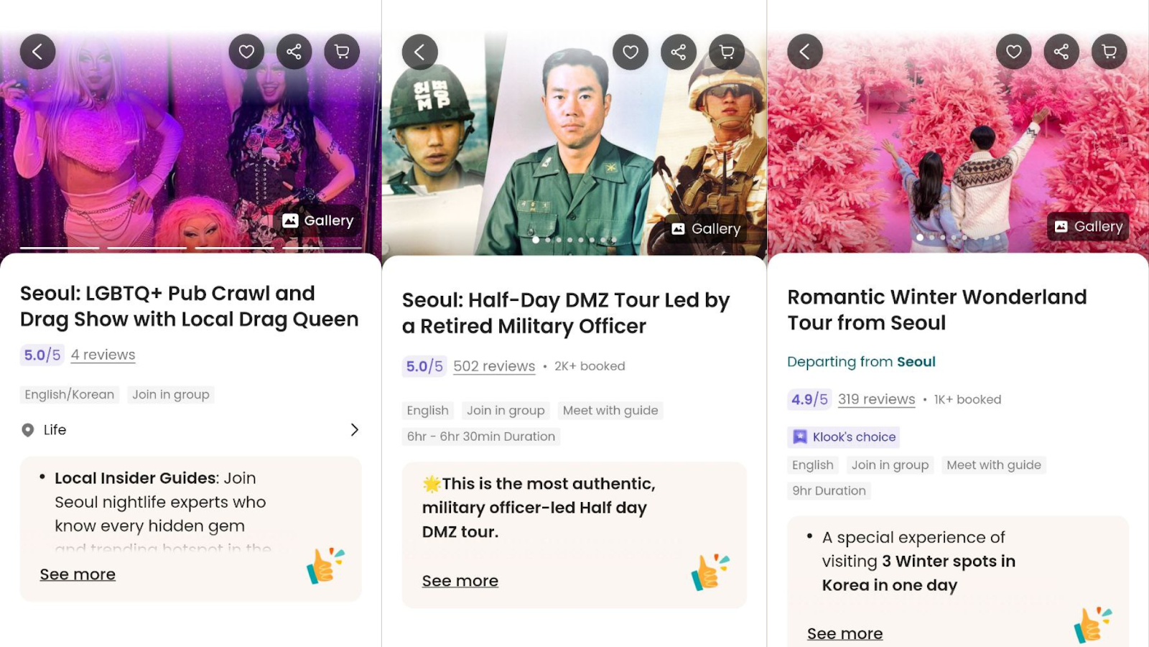Favorite the LGBTQ+ Pub Crawl with heart icon
The width and height of the screenshot is (1149, 647).
[246, 52]
